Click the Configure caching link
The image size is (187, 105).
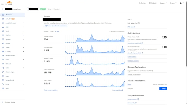click(x=133, y=61)
